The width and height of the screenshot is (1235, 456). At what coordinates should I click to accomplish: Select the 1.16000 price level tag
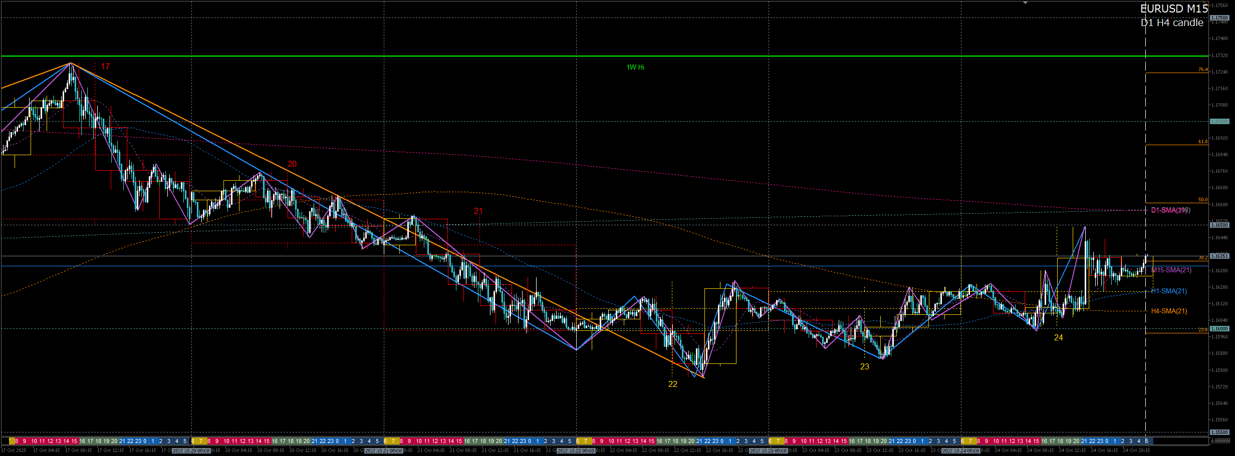coord(1219,329)
